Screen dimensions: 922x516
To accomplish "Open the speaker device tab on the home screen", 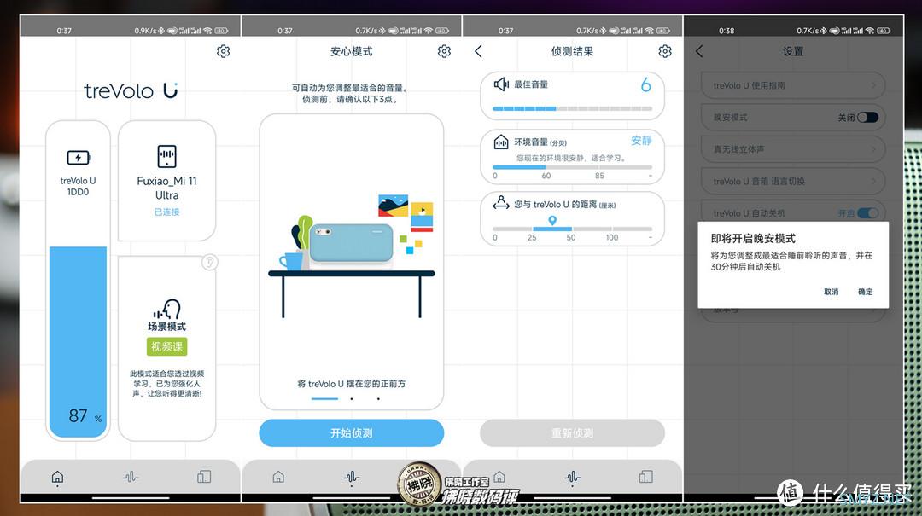I will pos(204,477).
